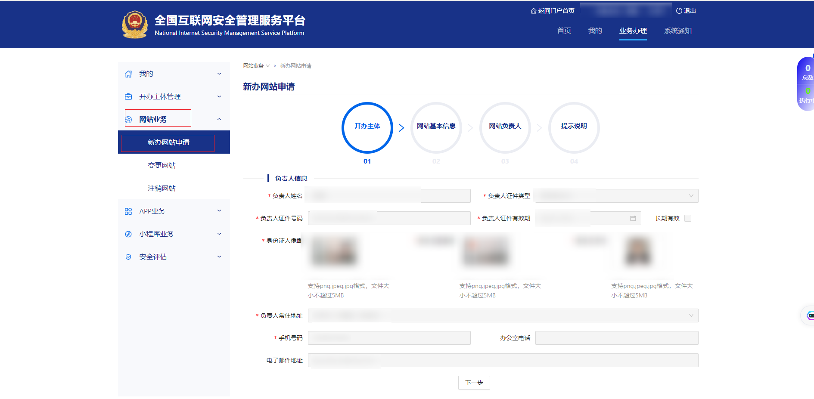Open the 负责人常住地址 dropdown
The width and height of the screenshot is (814, 399).
(x=503, y=315)
